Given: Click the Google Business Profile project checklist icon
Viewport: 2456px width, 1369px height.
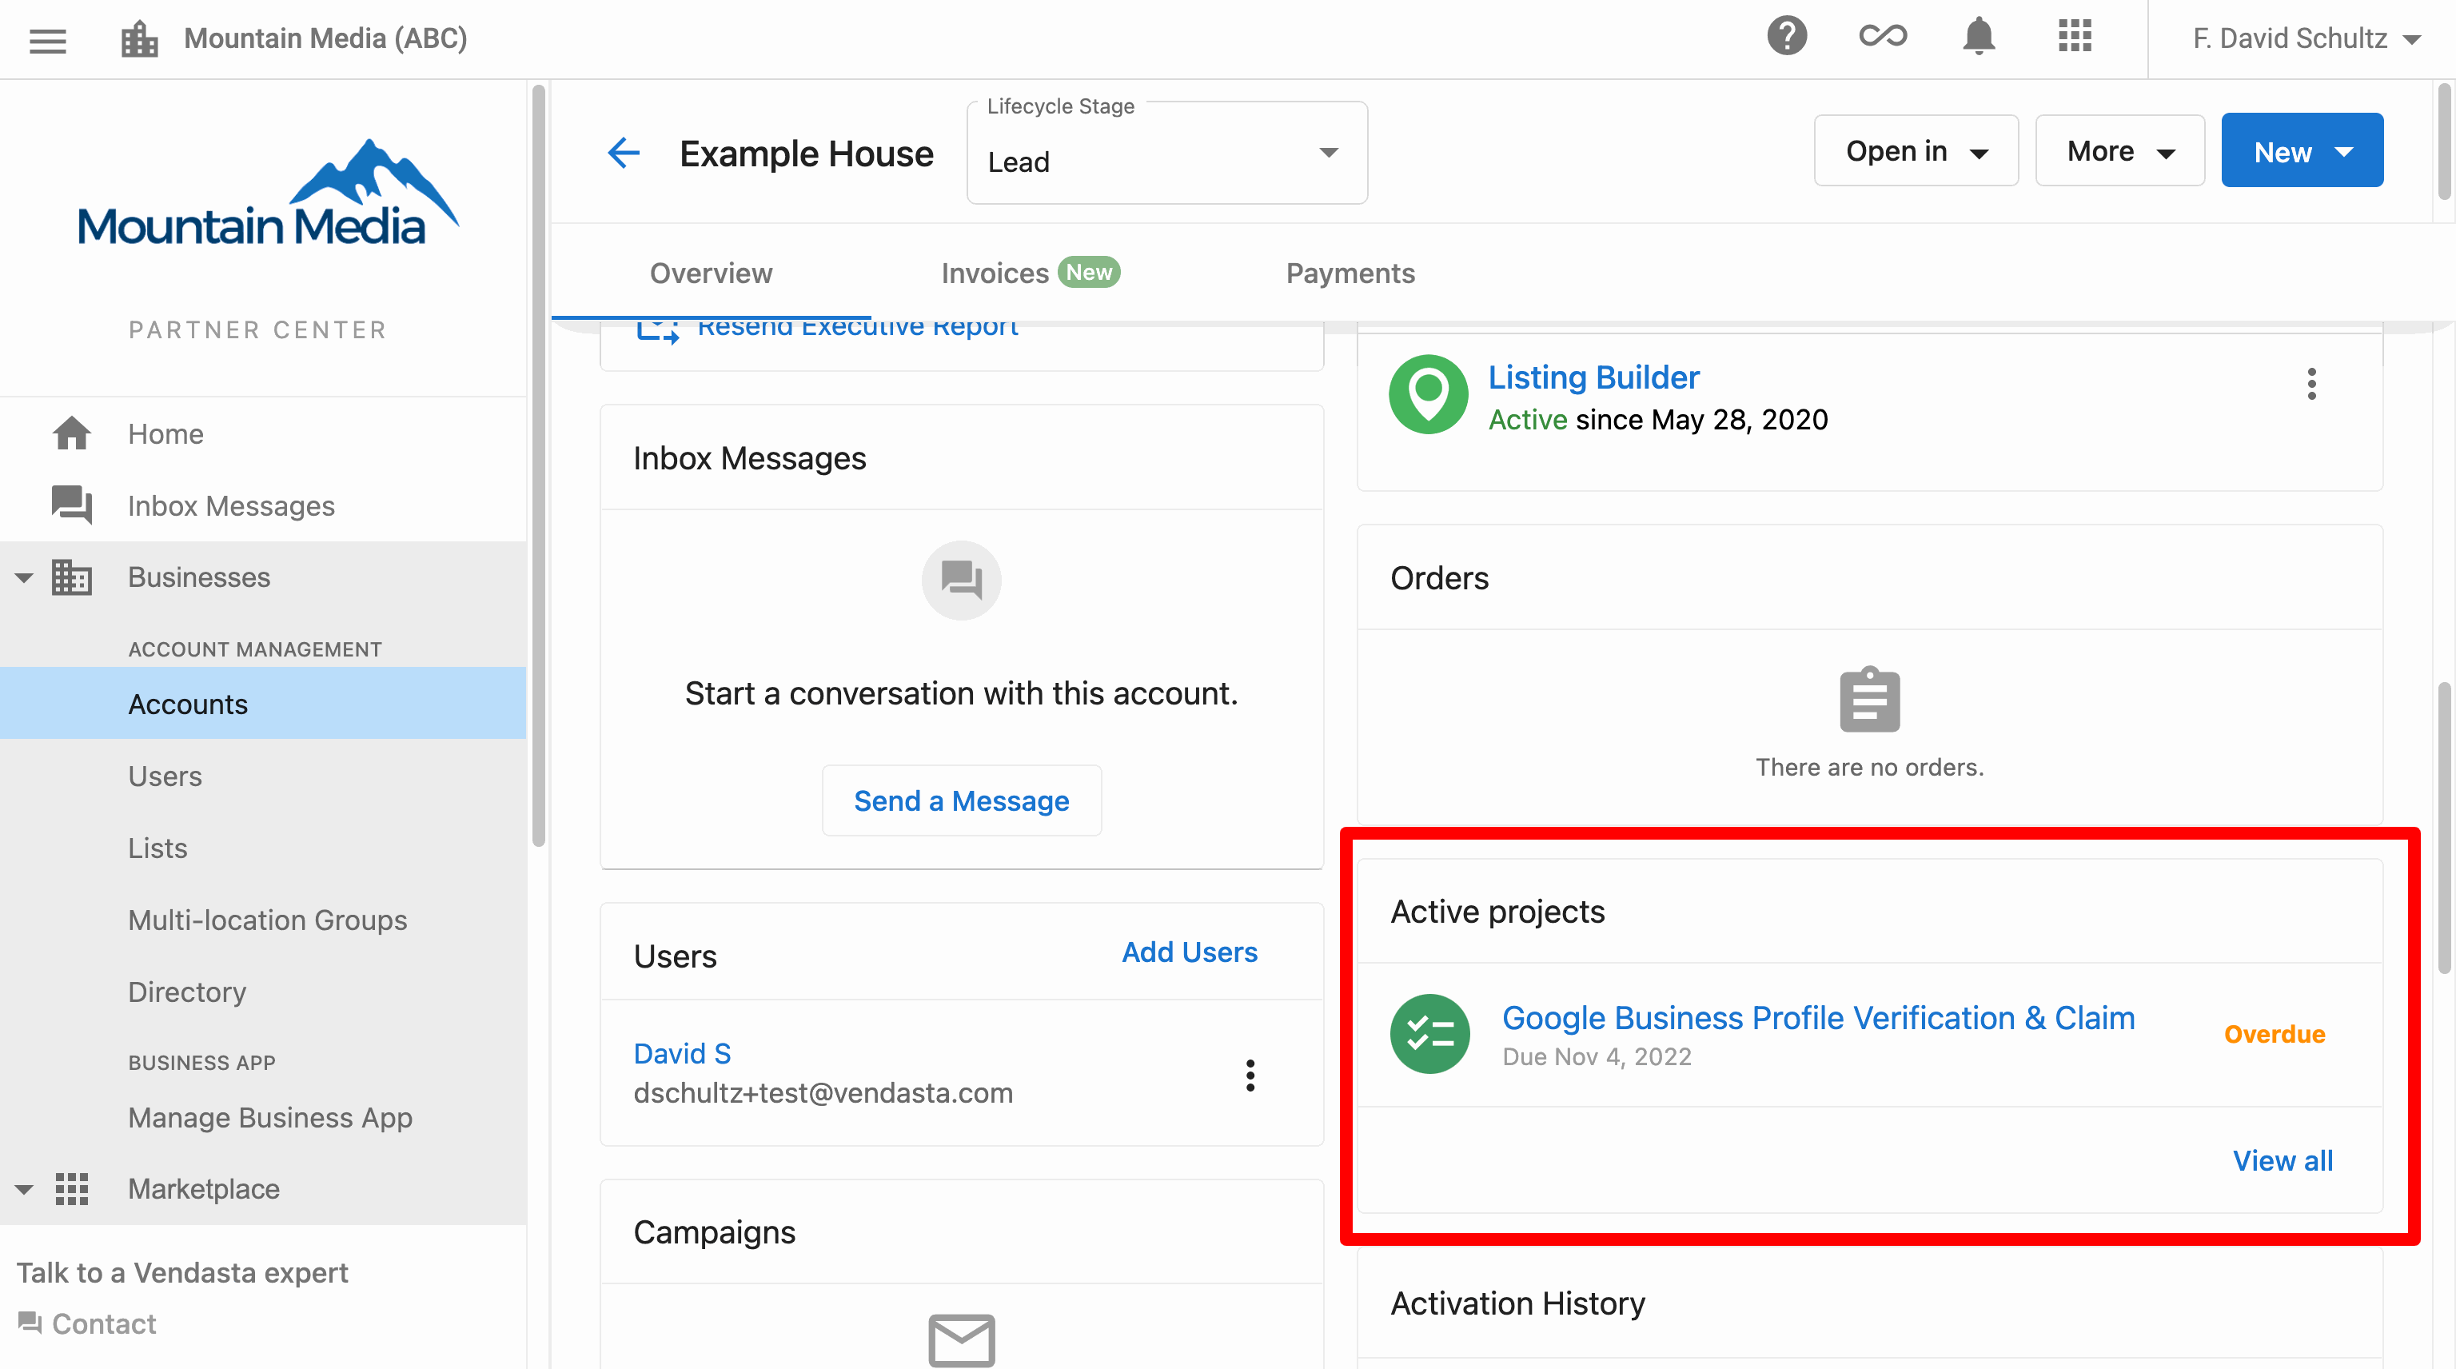Looking at the screenshot, I should [1429, 1035].
